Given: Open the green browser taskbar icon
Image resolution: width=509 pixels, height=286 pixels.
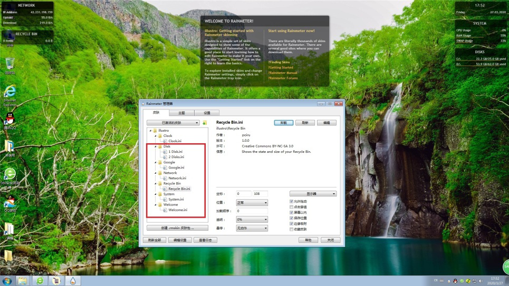Looking at the screenshot, I should click(x=40, y=281).
